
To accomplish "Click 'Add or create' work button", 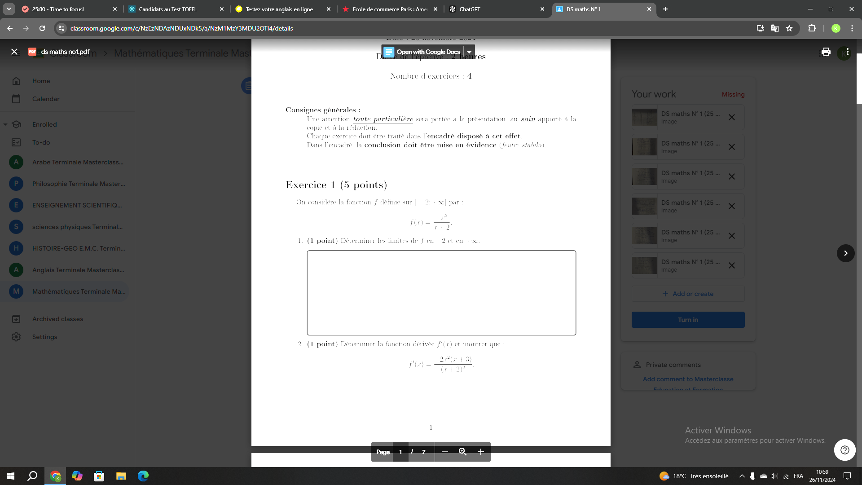I will click(x=689, y=293).
